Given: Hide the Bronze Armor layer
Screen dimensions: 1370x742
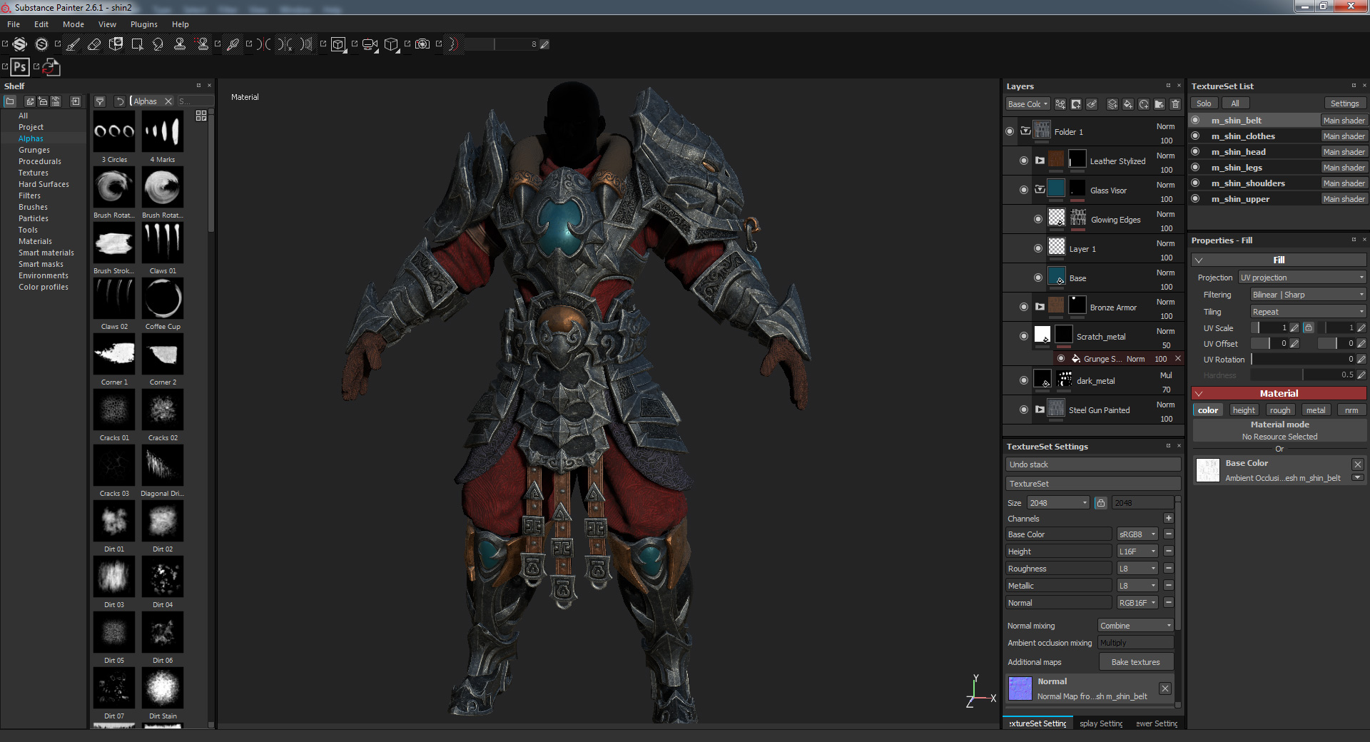Looking at the screenshot, I should [1024, 307].
